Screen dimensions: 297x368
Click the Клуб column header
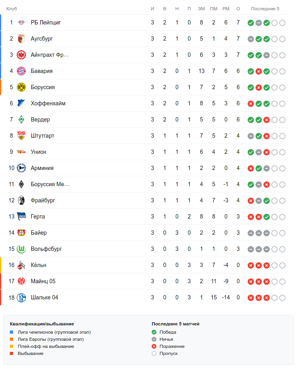(x=12, y=9)
